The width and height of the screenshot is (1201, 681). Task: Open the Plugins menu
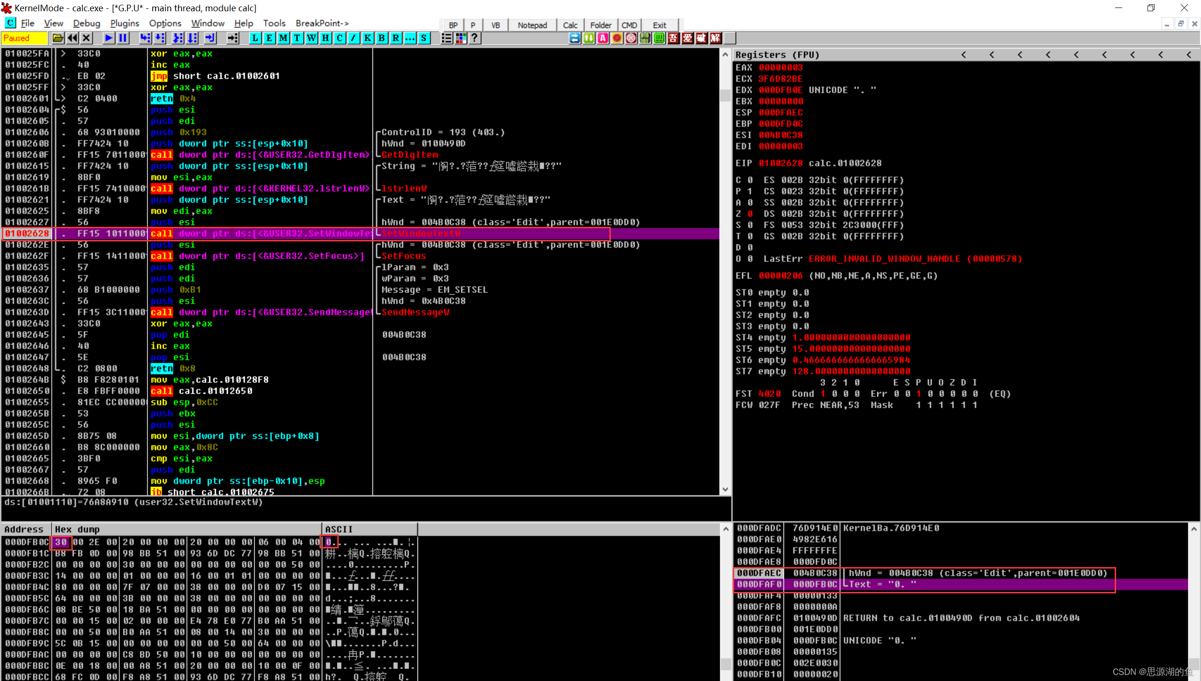point(124,23)
